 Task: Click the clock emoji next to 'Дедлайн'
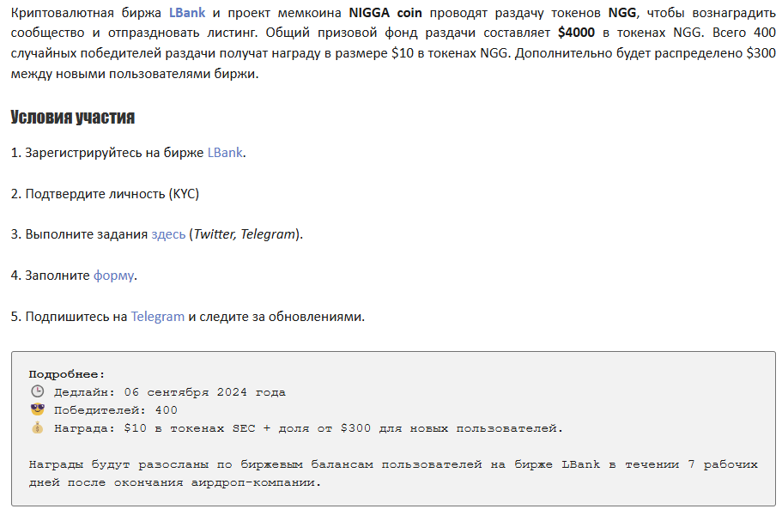coord(38,391)
